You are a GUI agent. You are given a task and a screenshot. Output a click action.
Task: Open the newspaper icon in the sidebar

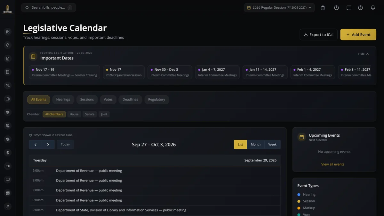point(8,193)
